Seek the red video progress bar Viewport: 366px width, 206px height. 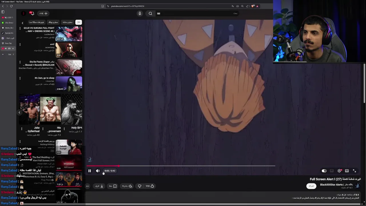pyautogui.click(x=181, y=166)
